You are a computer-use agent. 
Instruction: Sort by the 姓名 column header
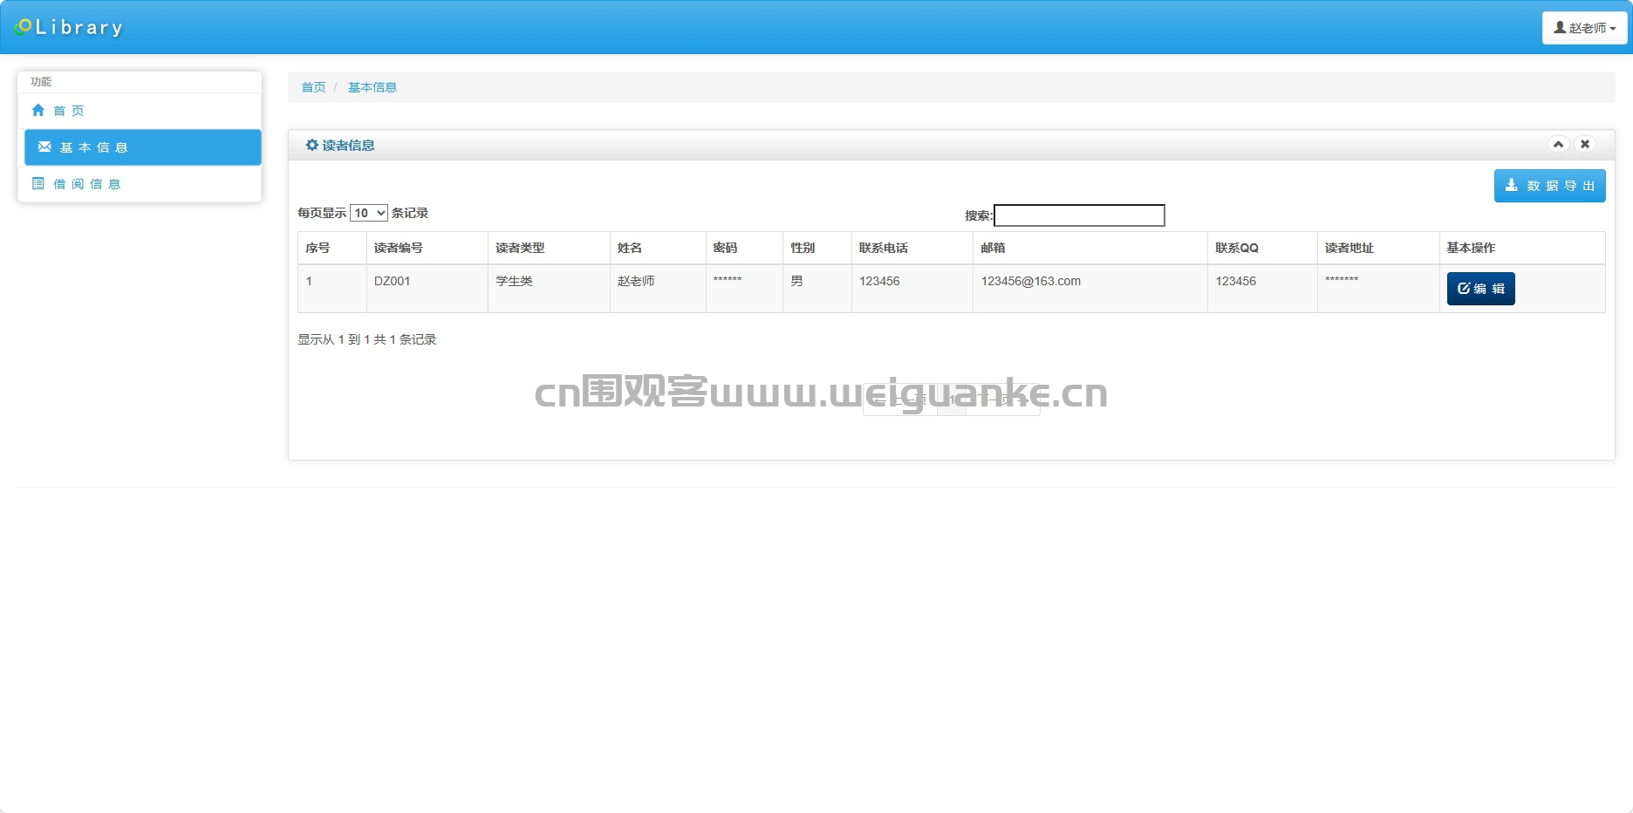point(658,248)
